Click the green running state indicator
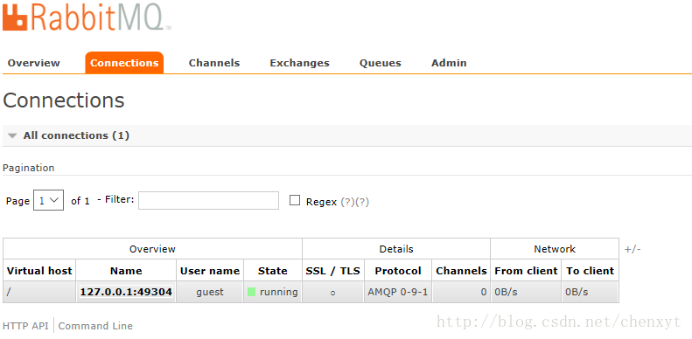The width and height of the screenshot is (692, 339). [x=252, y=292]
